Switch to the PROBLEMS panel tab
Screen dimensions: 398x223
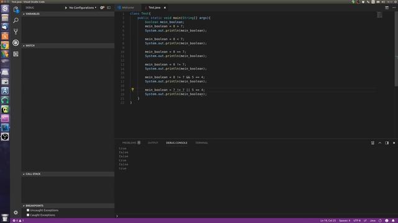pos(131,143)
